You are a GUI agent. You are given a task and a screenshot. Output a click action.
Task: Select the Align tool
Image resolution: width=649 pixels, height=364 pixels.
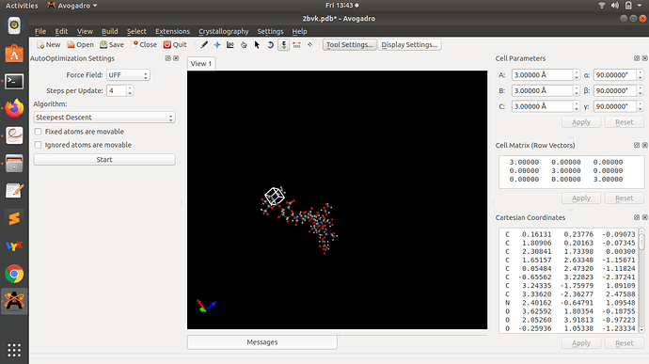pos(310,45)
